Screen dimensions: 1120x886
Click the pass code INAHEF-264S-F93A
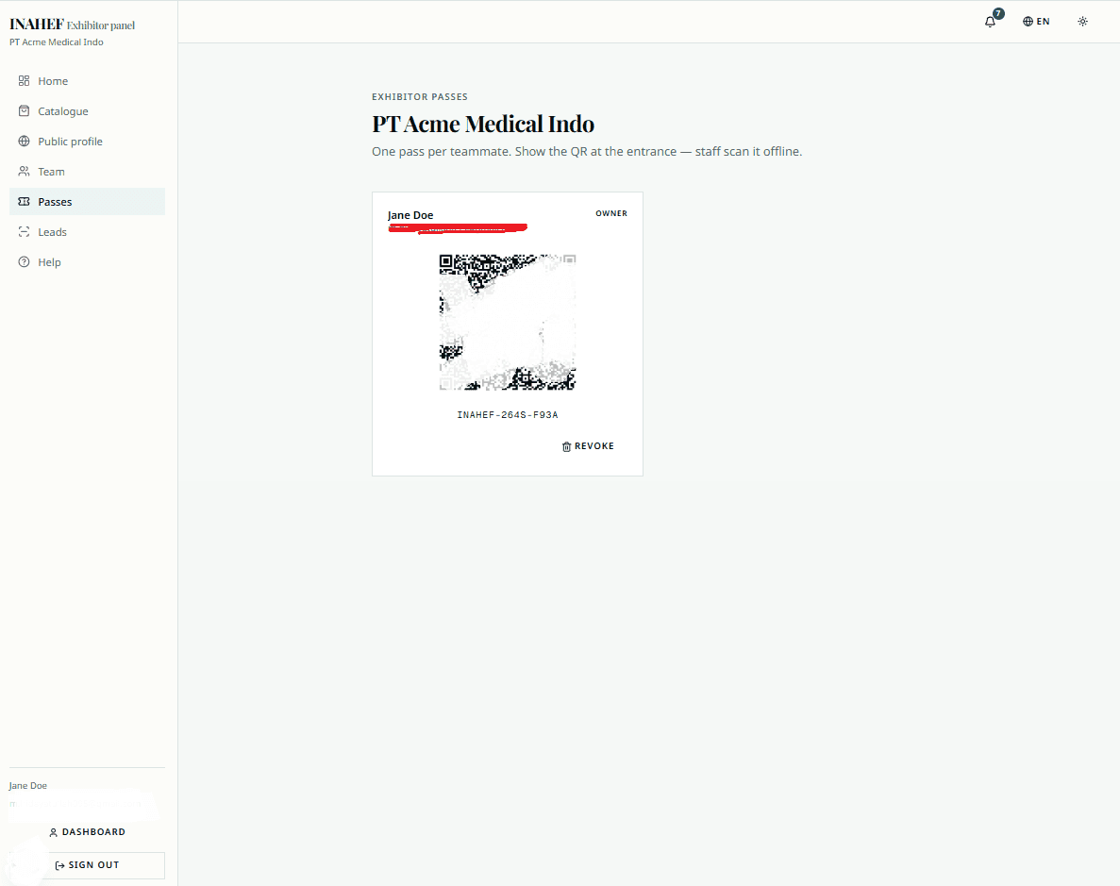[507, 414]
